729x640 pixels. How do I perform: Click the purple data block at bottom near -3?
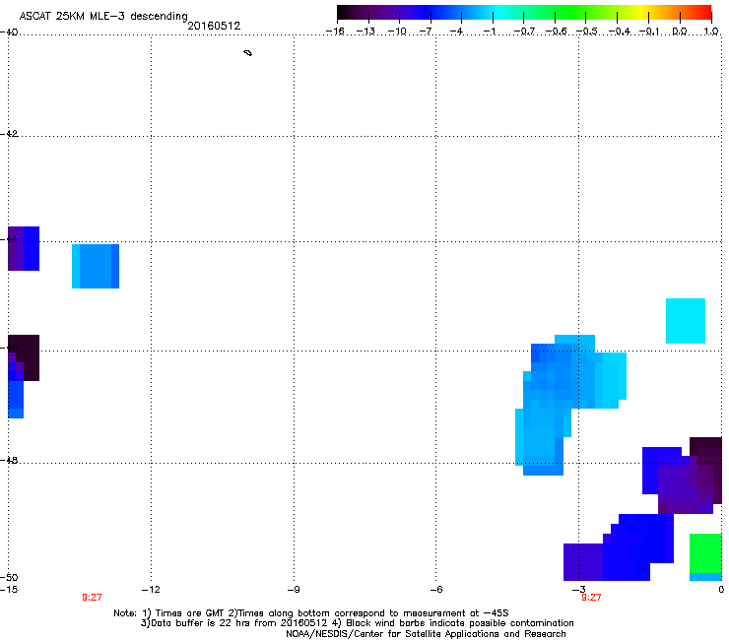coord(583,562)
